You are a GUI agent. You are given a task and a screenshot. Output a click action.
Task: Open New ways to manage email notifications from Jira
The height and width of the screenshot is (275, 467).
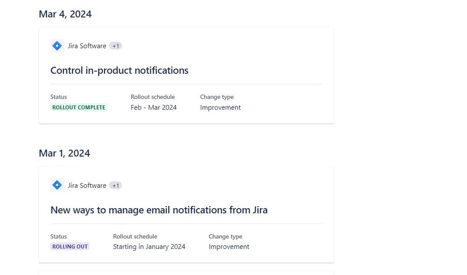click(x=159, y=210)
